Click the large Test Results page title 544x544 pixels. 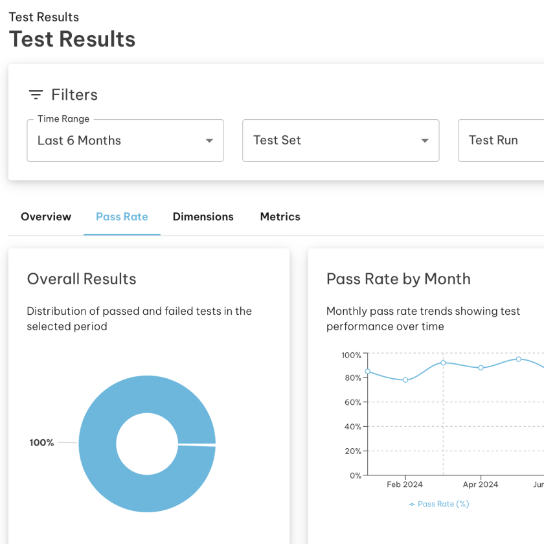[72, 39]
